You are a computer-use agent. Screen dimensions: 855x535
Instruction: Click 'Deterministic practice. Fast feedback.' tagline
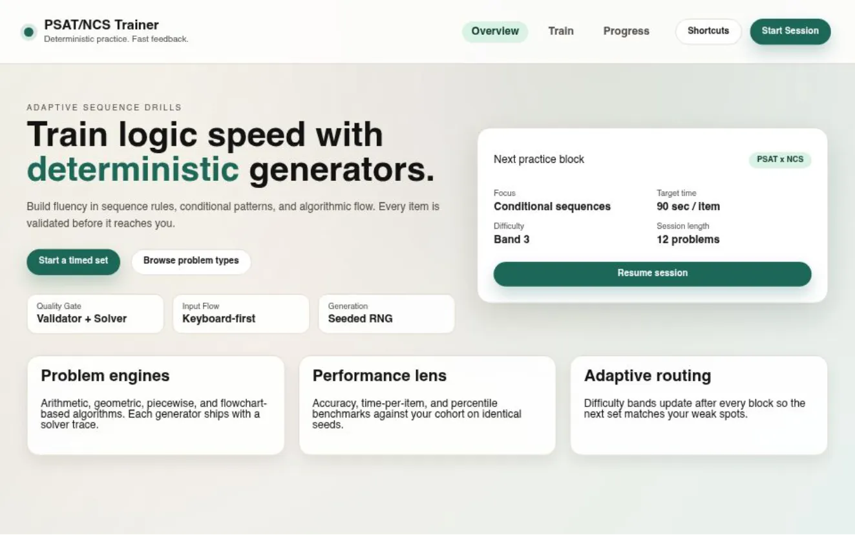pyautogui.click(x=116, y=39)
